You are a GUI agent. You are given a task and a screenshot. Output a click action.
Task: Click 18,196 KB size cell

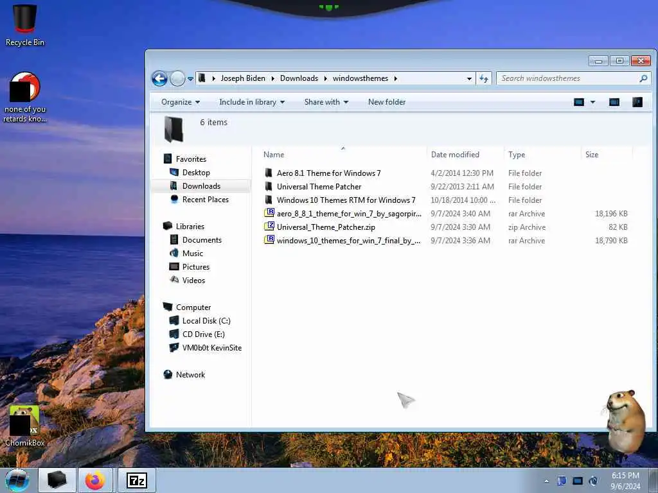point(611,213)
